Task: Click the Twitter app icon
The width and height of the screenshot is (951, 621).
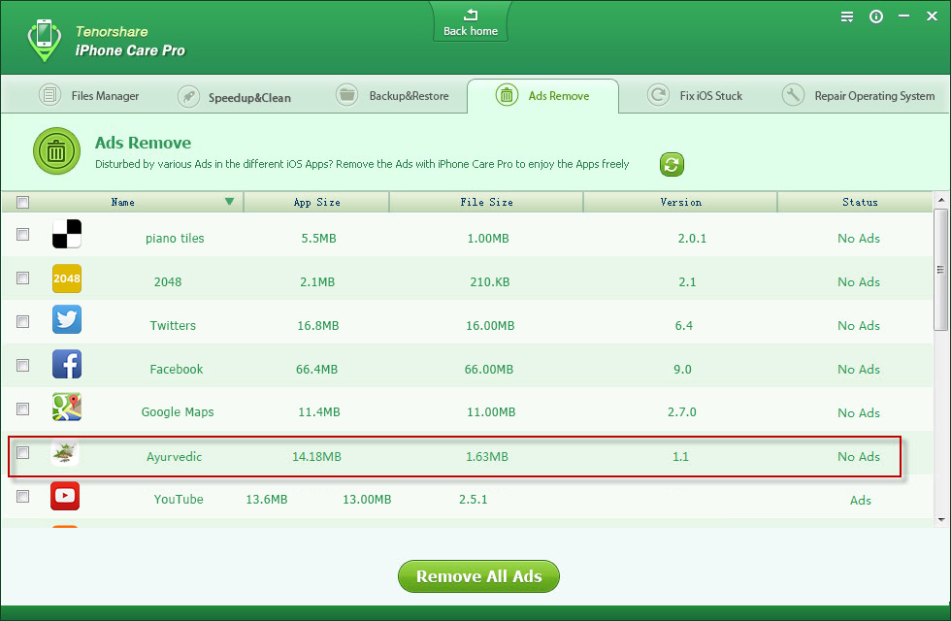Action: (67, 320)
